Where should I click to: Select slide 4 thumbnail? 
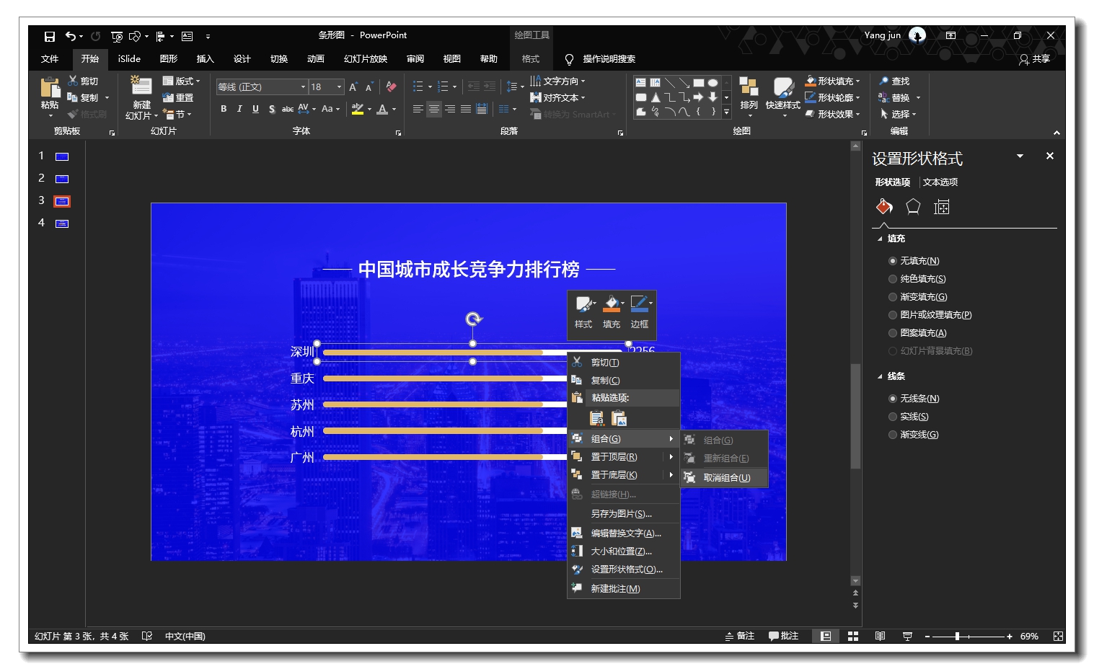62,223
